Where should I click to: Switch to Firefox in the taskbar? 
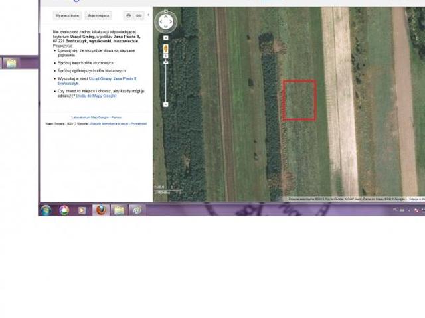101,210
